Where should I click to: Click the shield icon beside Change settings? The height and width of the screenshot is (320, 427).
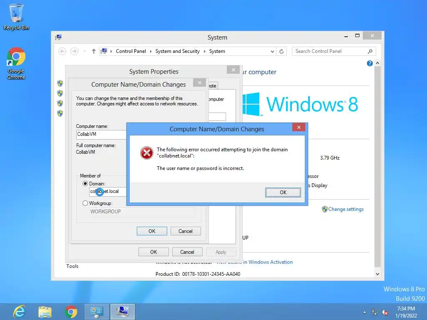pos(324,209)
